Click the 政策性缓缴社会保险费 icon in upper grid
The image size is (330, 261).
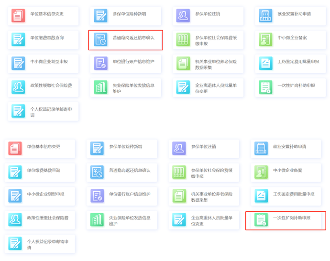click(x=18, y=87)
